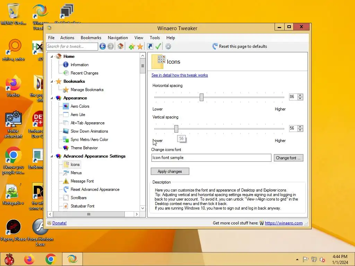Show hidden tray icons arrow
355x266 pixels.
click(297, 259)
